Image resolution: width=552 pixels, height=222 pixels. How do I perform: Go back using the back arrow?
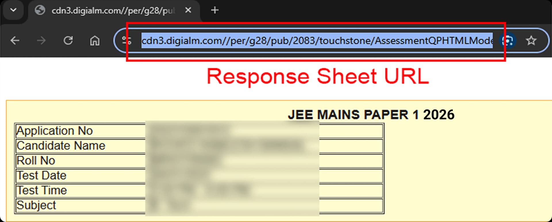tap(15, 41)
